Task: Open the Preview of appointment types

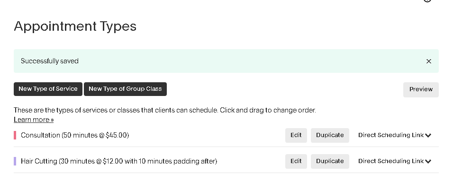Action: point(421,89)
